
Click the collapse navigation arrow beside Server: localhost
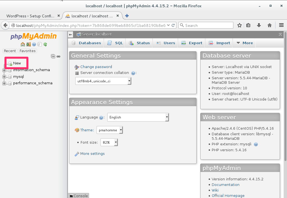[70, 34]
